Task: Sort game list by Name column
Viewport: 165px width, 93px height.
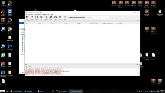Action: [x=40, y=23]
